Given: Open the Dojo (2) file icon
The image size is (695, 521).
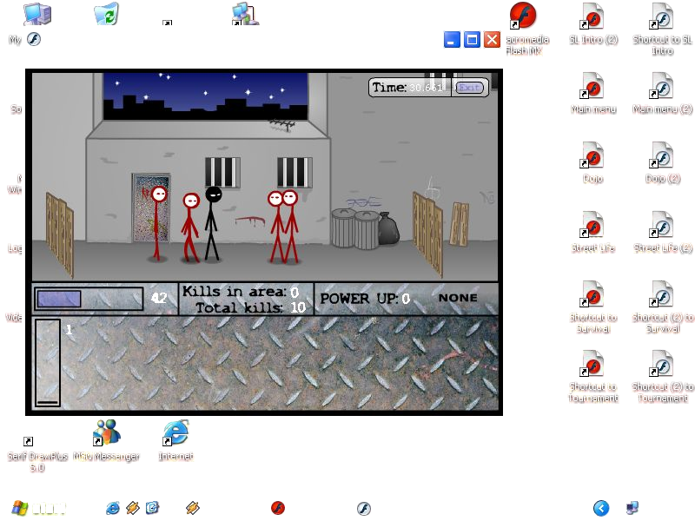Looking at the screenshot, I should [x=663, y=162].
